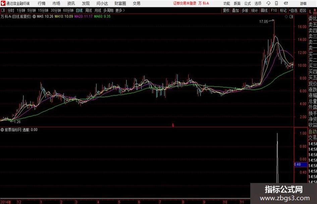
Task: Switch to the 30分钟 period tab
Action: point(56,10)
